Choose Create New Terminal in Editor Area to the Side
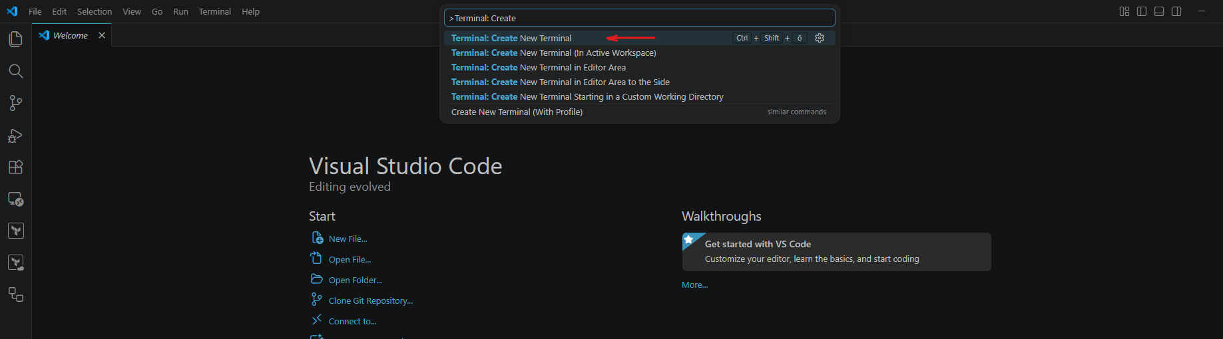The height and width of the screenshot is (339, 1223). click(x=639, y=82)
